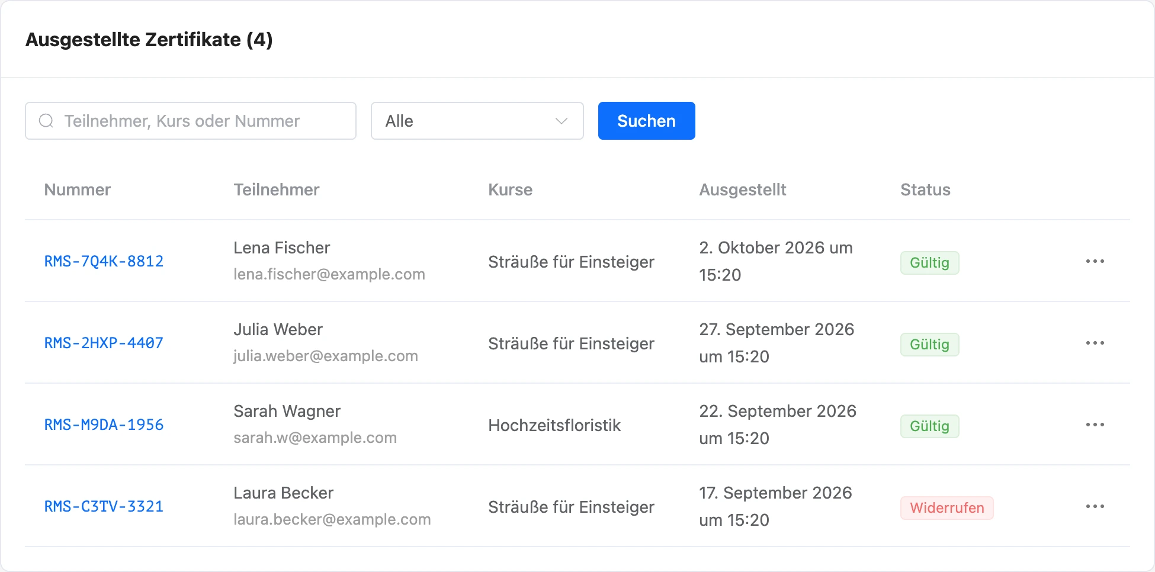Image resolution: width=1155 pixels, height=572 pixels.
Task: Click the Widerrufen status tag
Action: pos(947,507)
